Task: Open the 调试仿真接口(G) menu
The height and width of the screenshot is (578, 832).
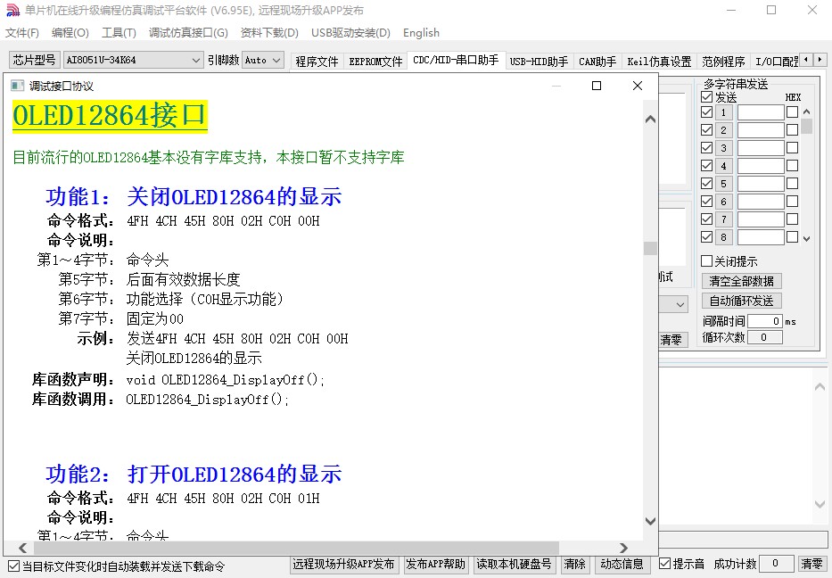Action: [x=188, y=33]
